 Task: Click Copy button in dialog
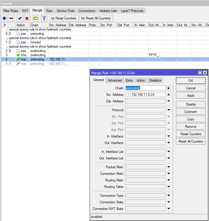coord(191,119)
